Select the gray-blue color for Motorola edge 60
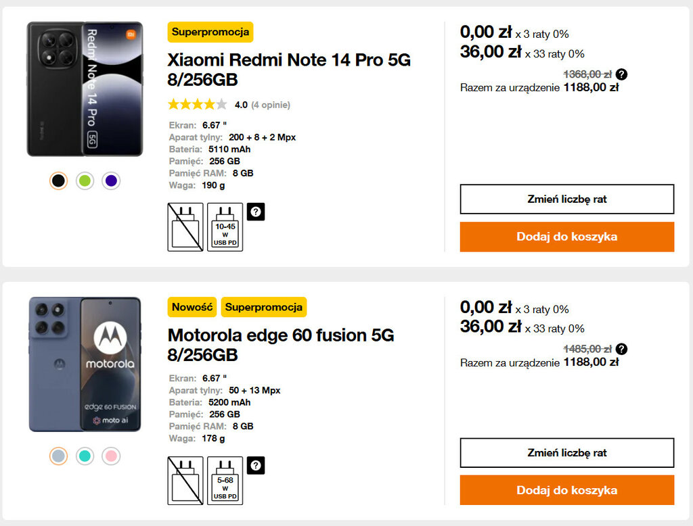Viewport: 693px width, 526px height. point(59,456)
